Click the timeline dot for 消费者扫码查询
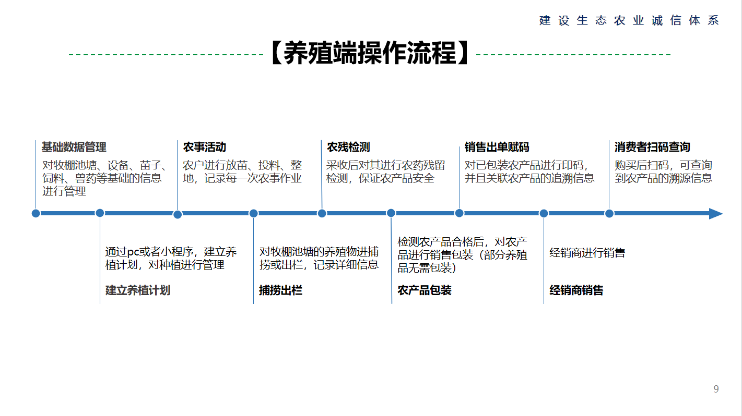 (x=609, y=213)
